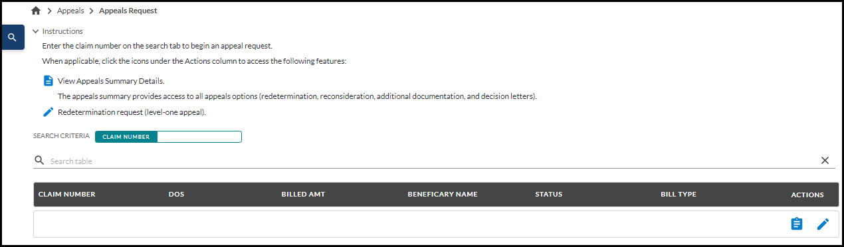This screenshot has width=844, height=247.
Task: Start redetermination with the pencil icon in Actions
Action: pyautogui.click(x=823, y=224)
